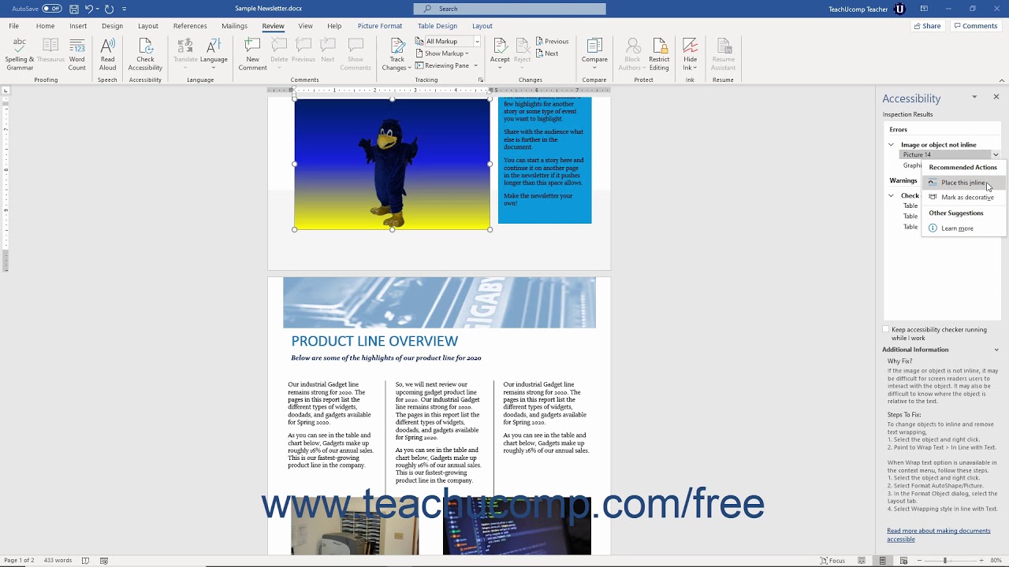Screen dimensions: 1009x567
Task: Customize Quick Access Toolbar dropdown
Action: coord(125,9)
